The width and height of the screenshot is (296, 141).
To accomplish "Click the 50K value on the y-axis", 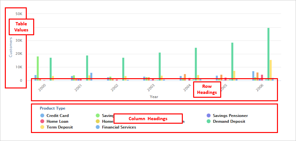I will [x=19, y=14].
